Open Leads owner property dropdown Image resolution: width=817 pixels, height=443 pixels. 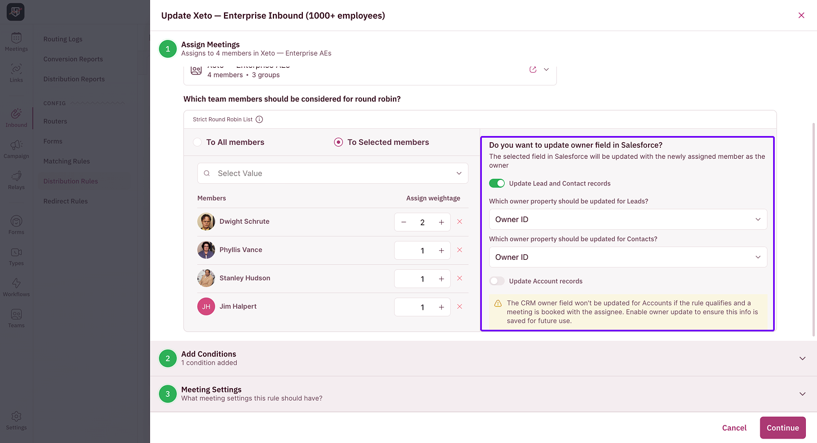click(x=628, y=219)
